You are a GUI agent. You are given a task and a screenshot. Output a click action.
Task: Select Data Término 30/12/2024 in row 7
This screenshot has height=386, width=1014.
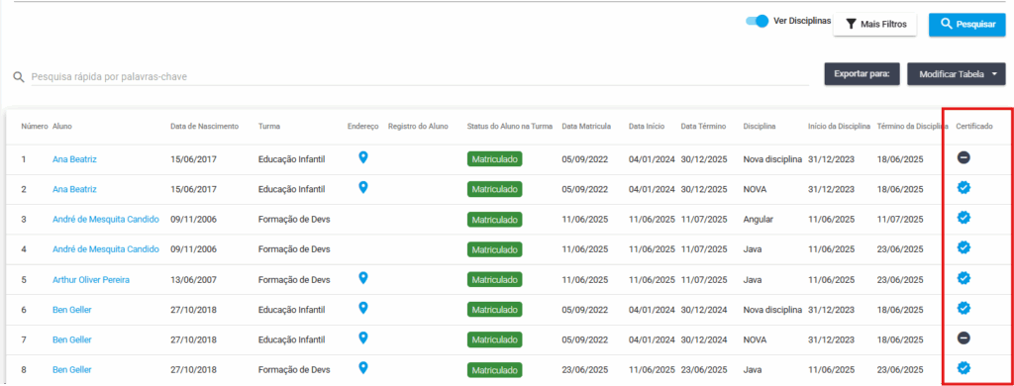click(704, 340)
